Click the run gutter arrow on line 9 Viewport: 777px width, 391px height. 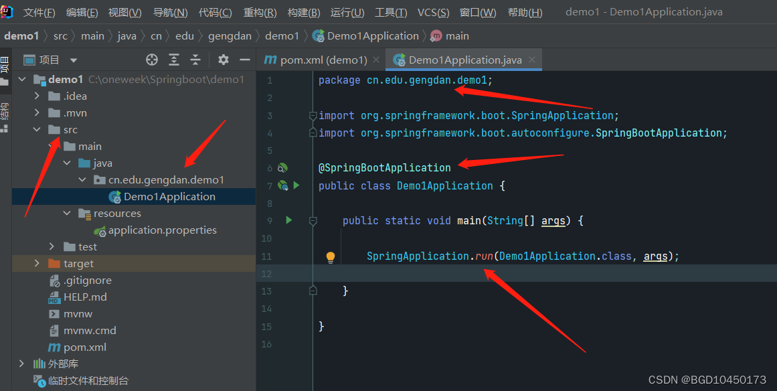coord(289,220)
